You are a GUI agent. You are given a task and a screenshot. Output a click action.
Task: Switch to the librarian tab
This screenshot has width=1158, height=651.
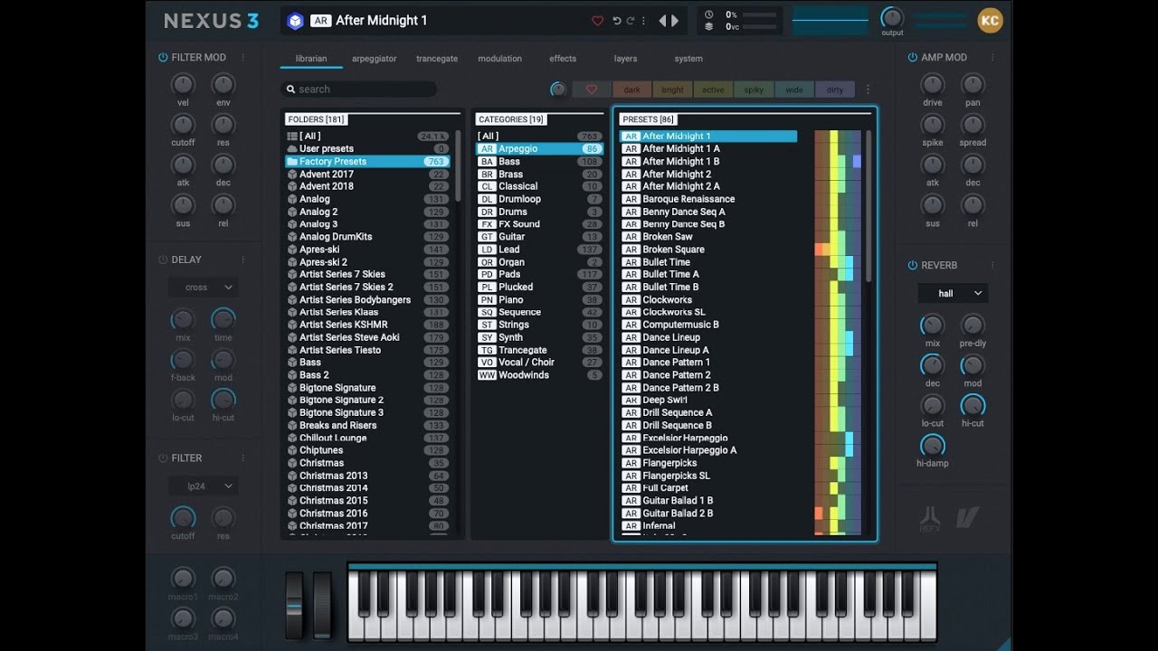pos(311,59)
